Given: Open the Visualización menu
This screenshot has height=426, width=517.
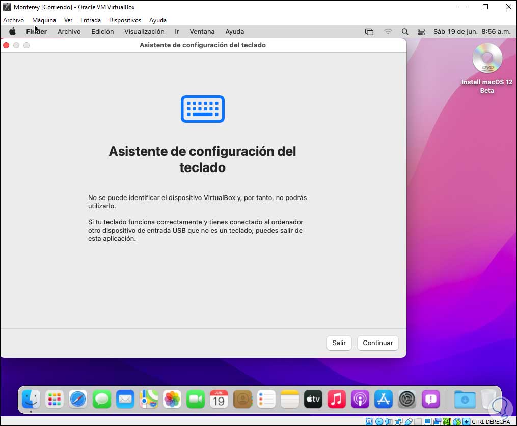Looking at the screenshot, I should (x=145, y=31).
